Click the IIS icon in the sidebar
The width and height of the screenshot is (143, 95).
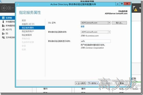3,34
